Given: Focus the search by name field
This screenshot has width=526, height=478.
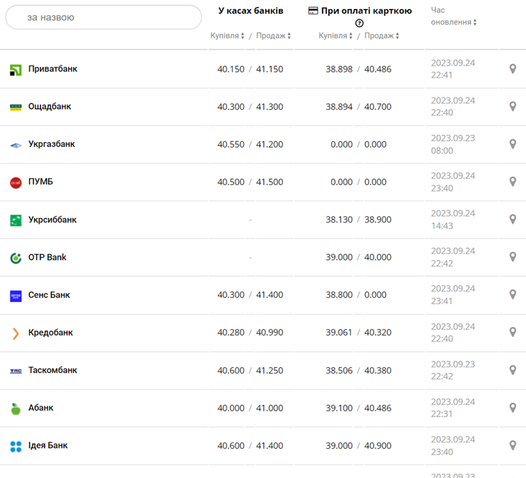Looking at the screenshot, I should pyautogui.click(x=104, y=17).
